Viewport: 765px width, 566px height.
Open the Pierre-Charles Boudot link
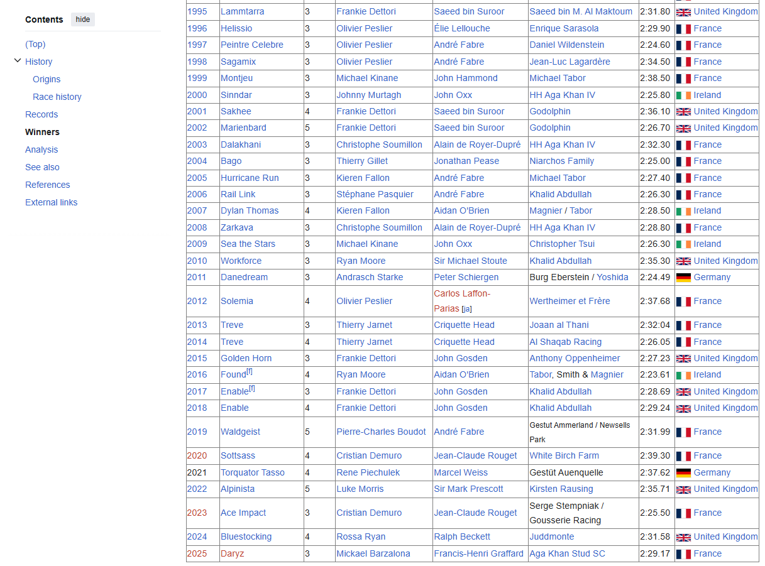(x=381, y=432)
